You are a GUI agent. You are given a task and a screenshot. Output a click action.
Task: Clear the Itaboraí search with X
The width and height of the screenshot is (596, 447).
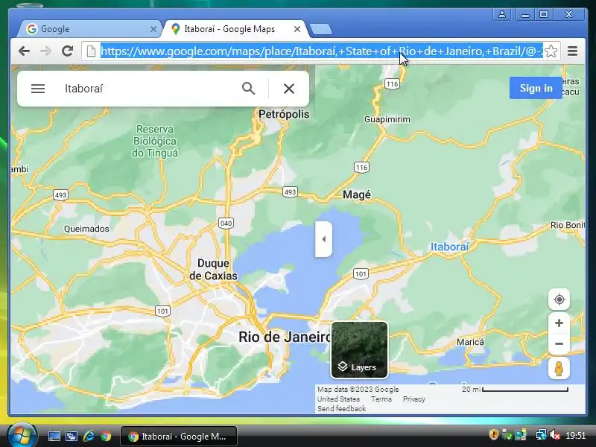pos(289,89)
